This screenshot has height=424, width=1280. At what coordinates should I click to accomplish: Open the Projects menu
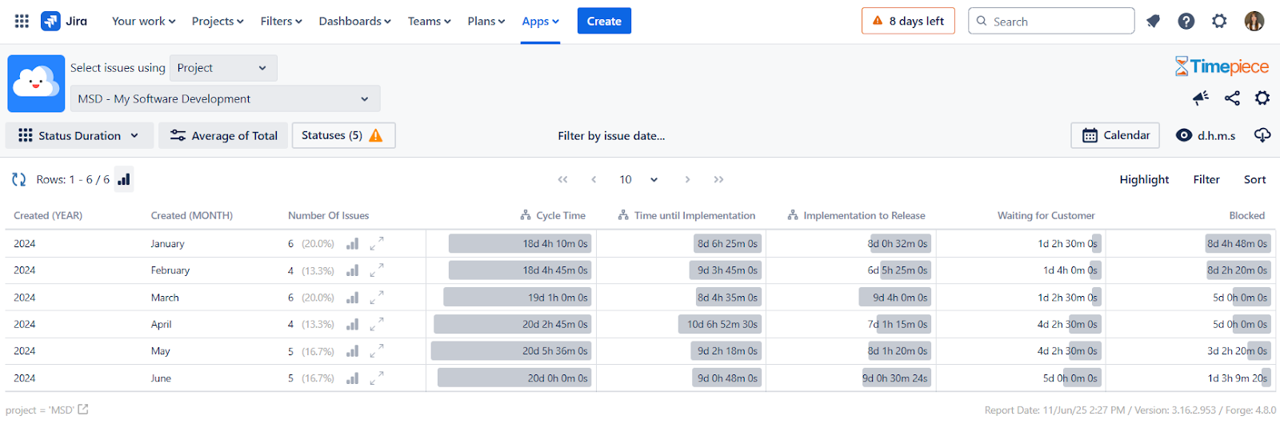218,21
